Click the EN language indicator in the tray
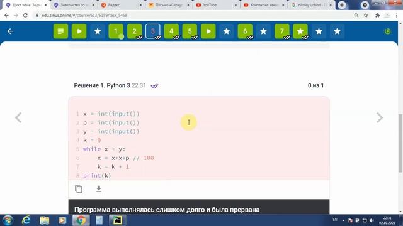Image resolution: width=403 pixels, height=226 pixels. pyautogui.click(x=335, y=220)
